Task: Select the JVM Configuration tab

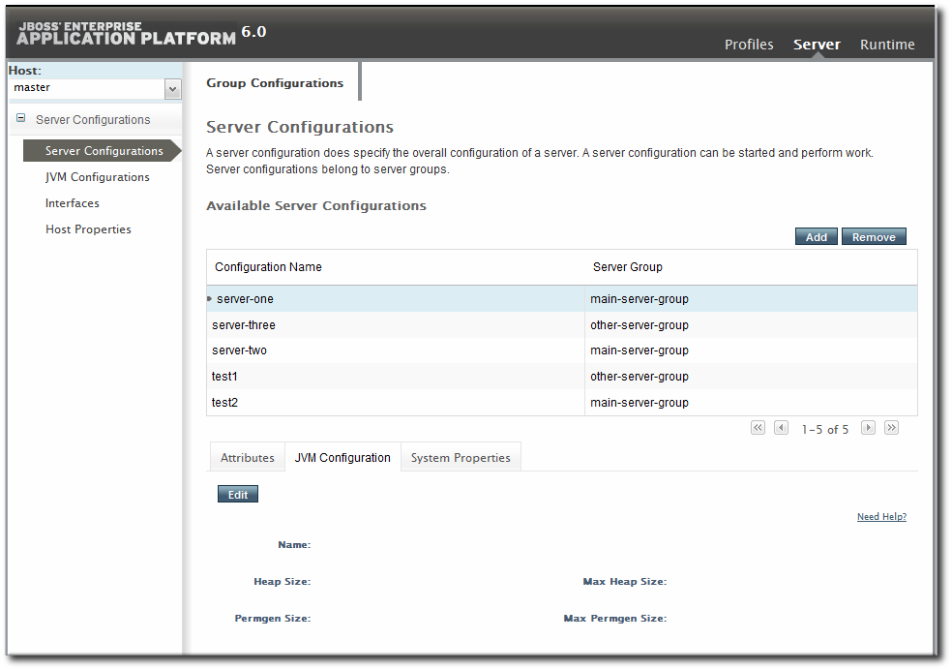Action: pyautogui.click(x=342, y=458)
